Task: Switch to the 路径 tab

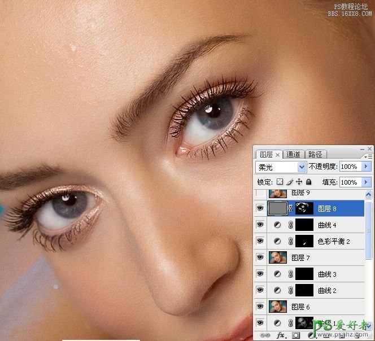Action: [x=316, y=155]
